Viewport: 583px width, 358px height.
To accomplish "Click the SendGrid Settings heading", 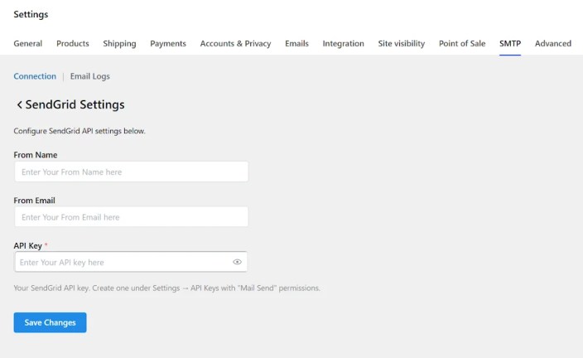I will pos(75,105).
